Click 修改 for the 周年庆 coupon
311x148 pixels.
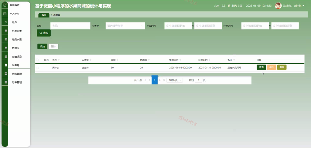point(272,67)
